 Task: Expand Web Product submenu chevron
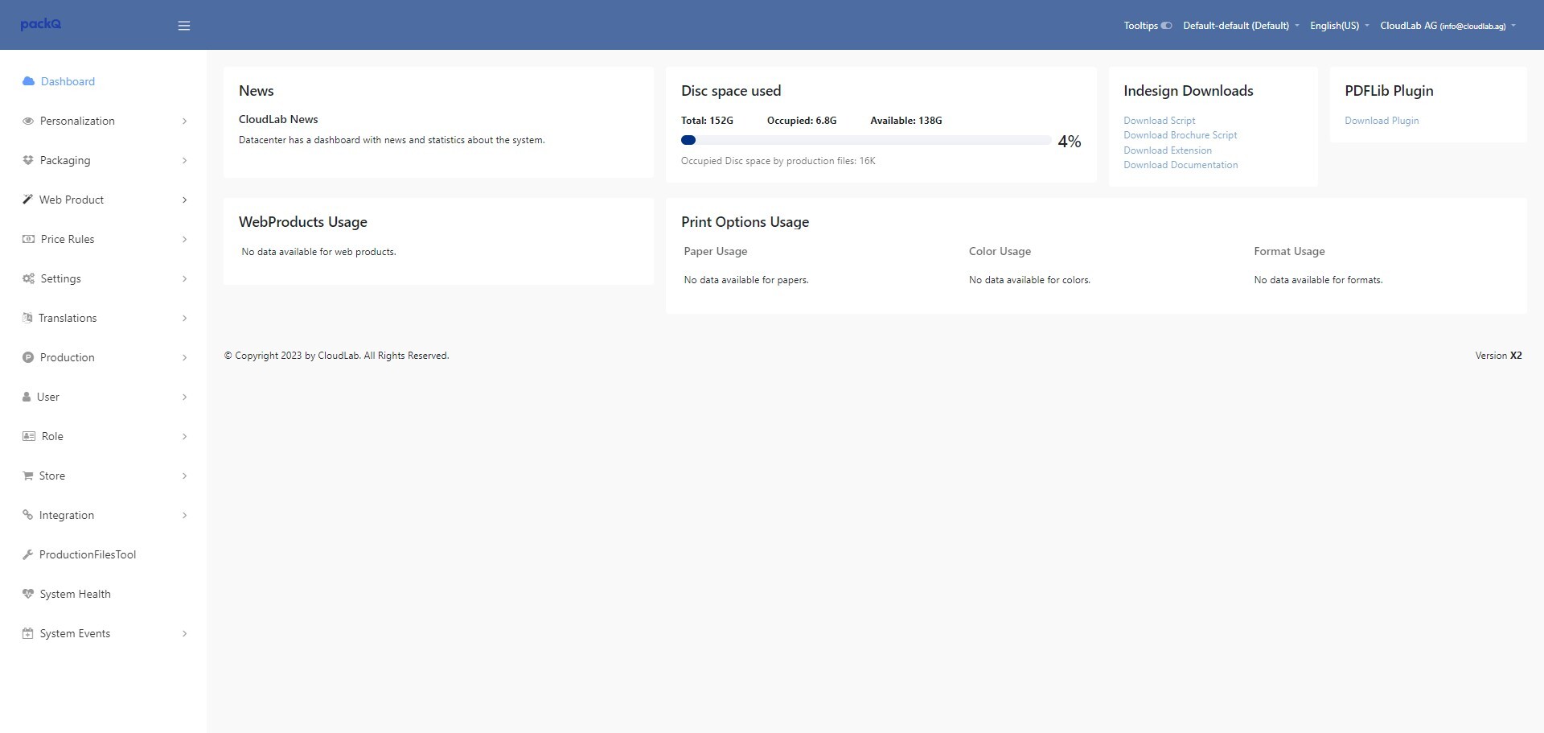click(x=184, y=200)
